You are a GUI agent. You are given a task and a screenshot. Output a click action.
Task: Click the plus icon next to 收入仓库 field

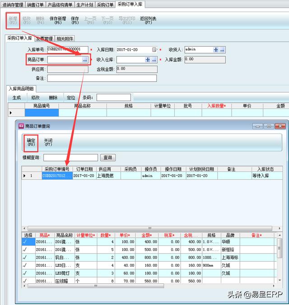tap(148, 60)
